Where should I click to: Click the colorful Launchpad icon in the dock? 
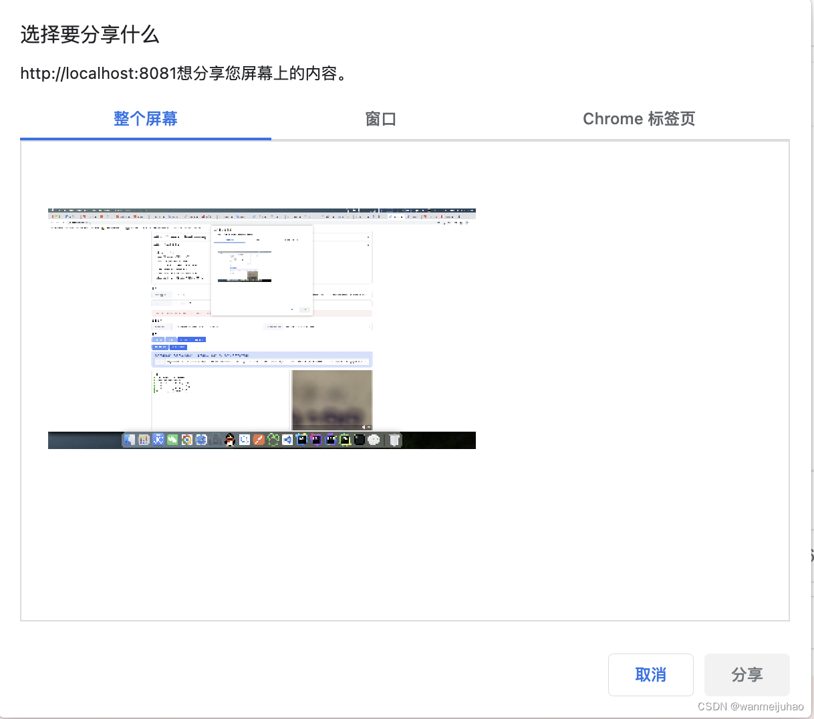coord(143,440)
